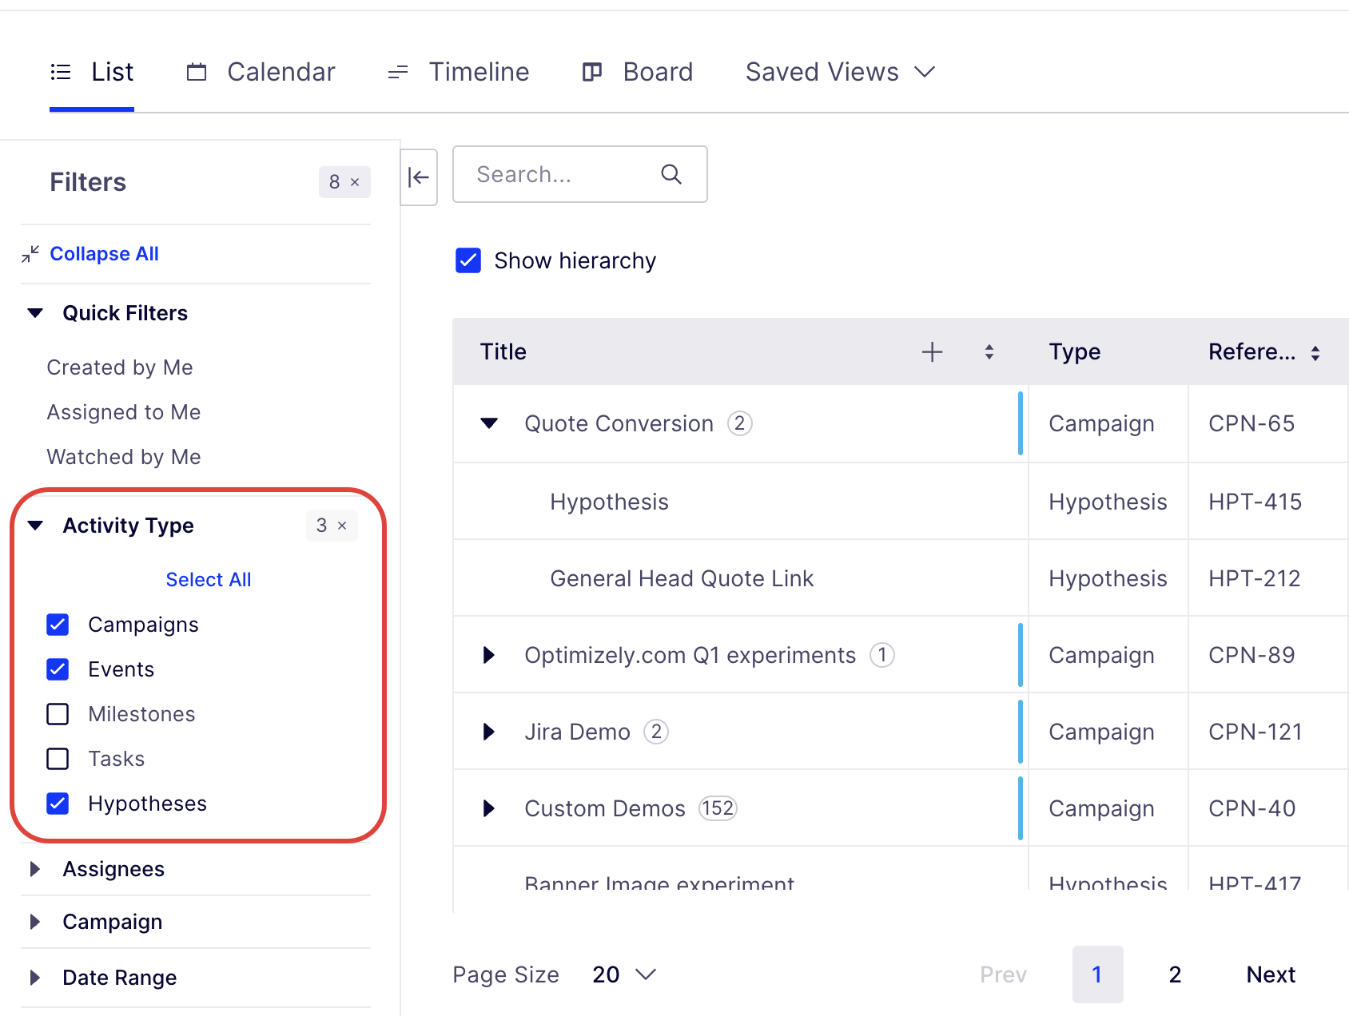Open the Hypothesis title under Quote Conversion
This screenshot has width=1349, height=1016.
coord(609,502)
